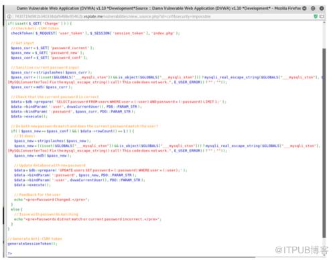335x260 pixels.
Task: Click the $pass_new = $_GET[ 'password_new' ] line
Action: [x=48, y=53]
